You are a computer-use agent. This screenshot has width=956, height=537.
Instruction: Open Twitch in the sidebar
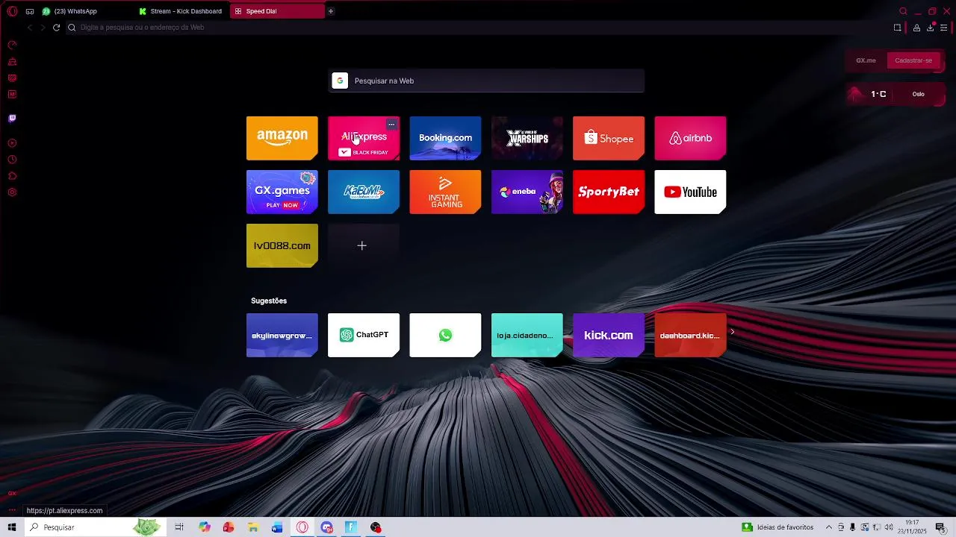coord(12,118)
